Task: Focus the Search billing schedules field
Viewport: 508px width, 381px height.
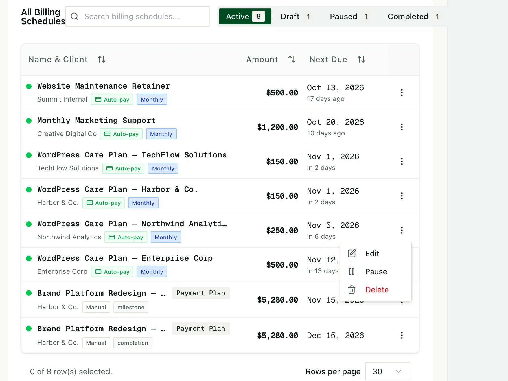Action: [138, 16]
